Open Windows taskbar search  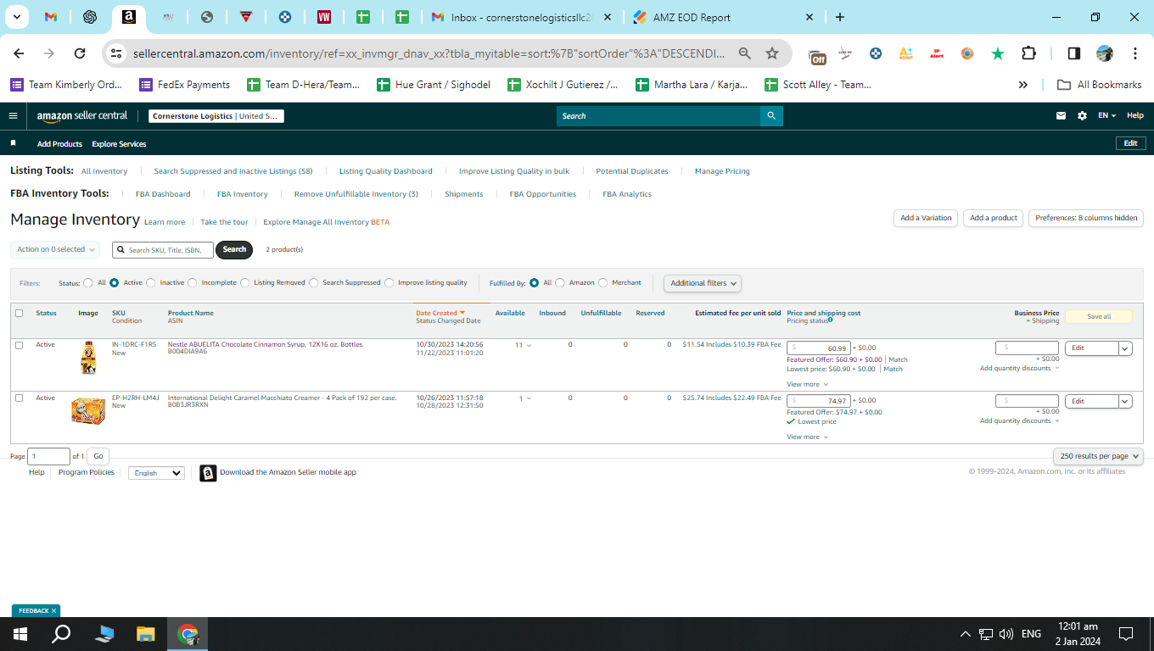pyautogui.click(x=61, y=634)
